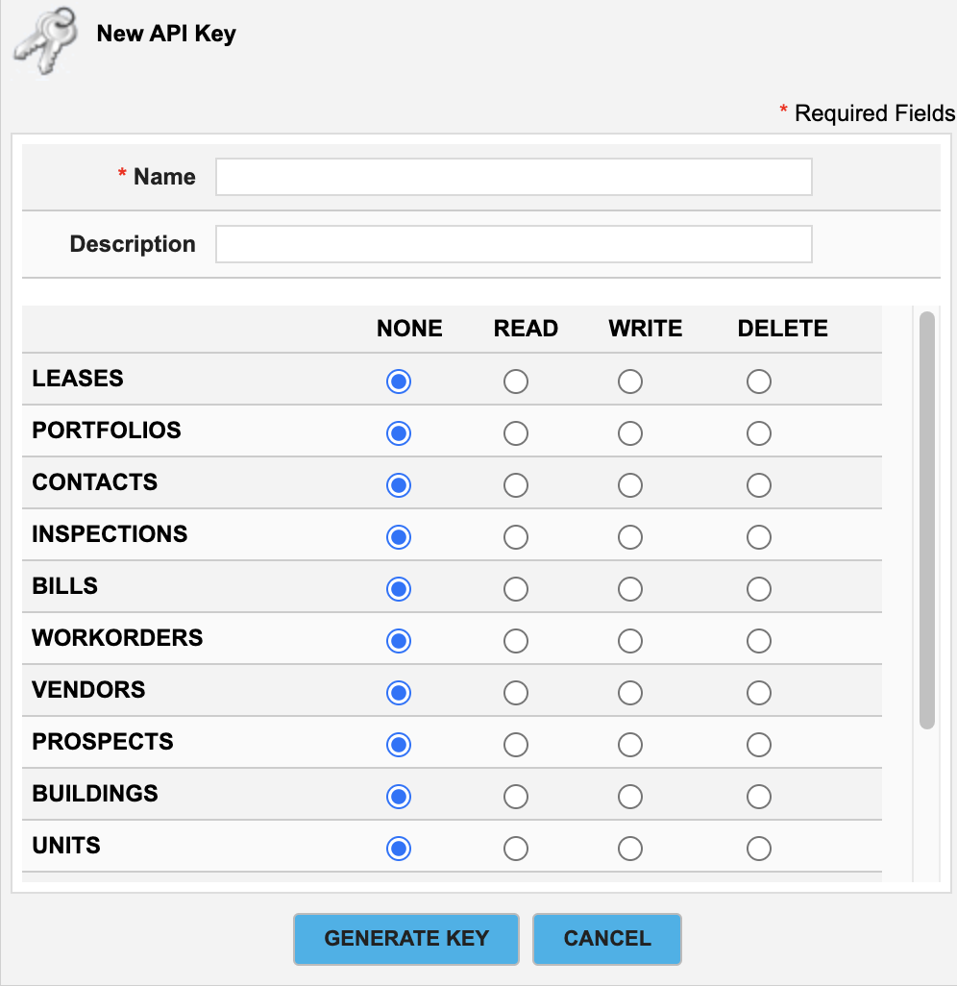Select NONE radio for LEASES
Viewport: 957px width, 986px height.
tap(399, 382)
